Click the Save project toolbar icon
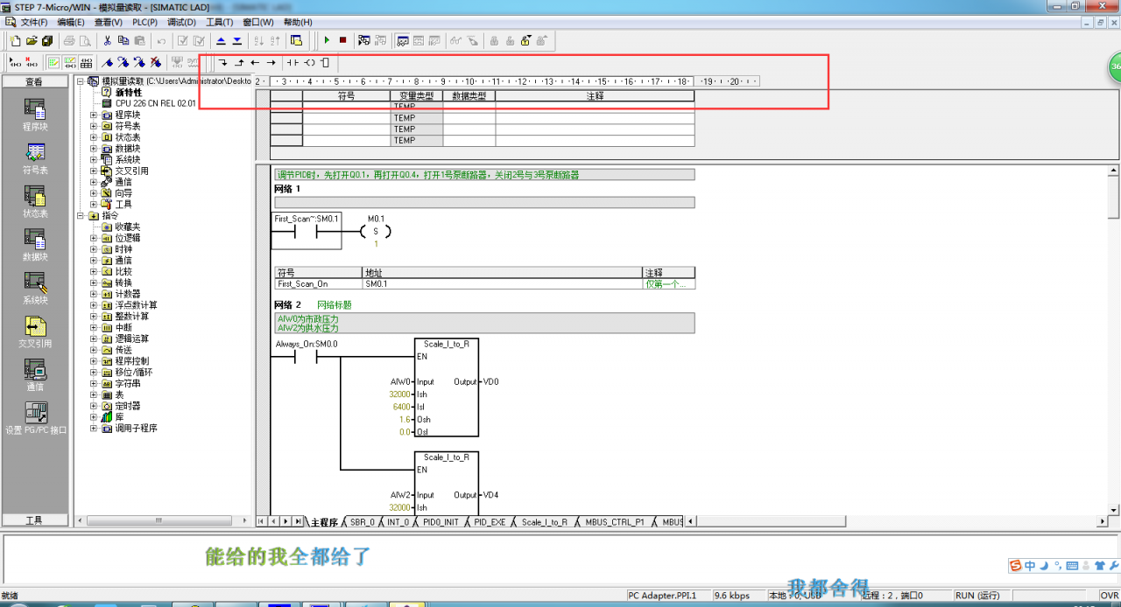Screen dimensions: 1121x607 [x=47, y=40]
